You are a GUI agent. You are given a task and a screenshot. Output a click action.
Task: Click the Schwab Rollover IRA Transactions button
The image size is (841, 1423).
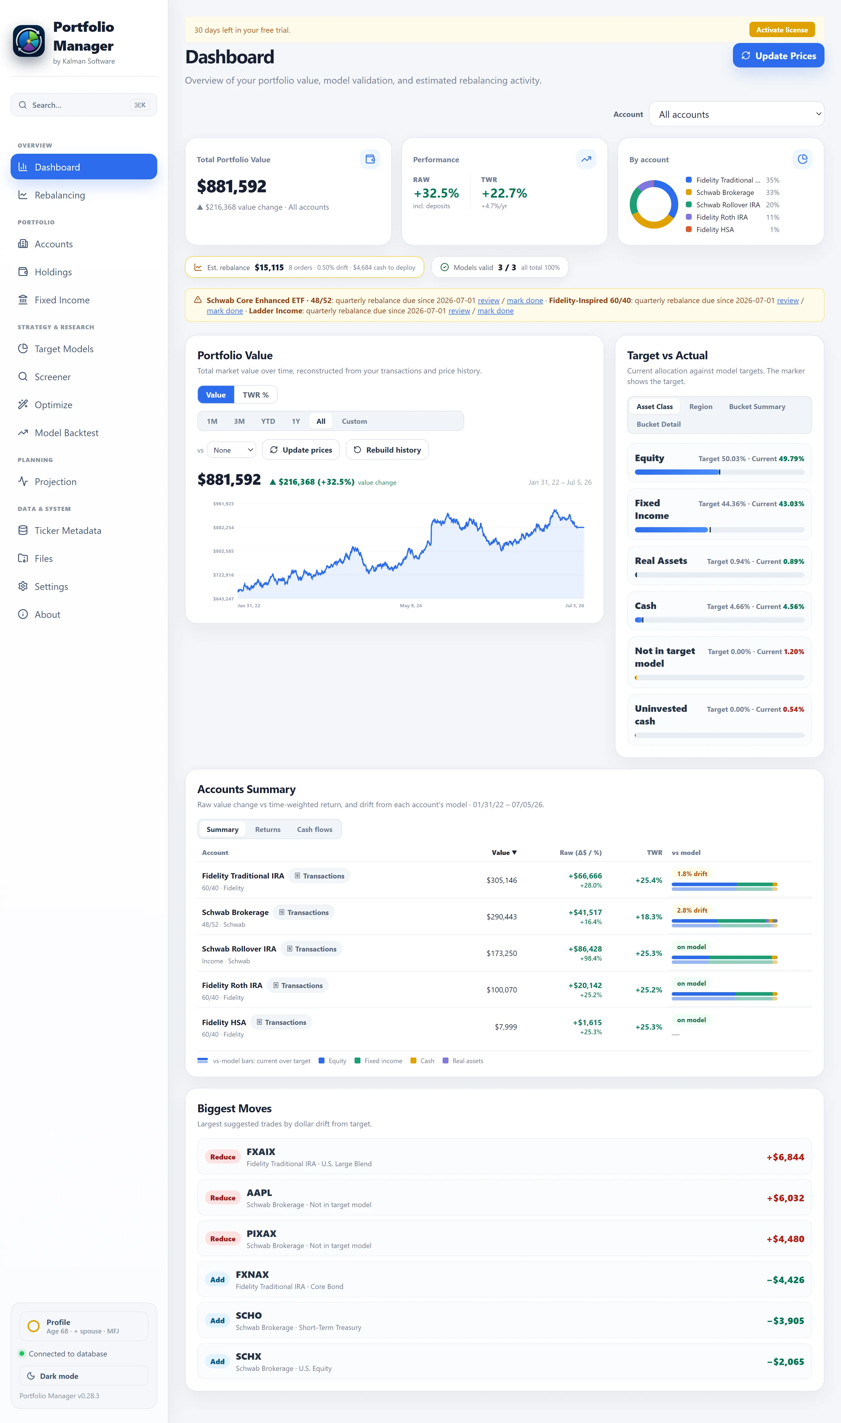[x=312, y=949]
